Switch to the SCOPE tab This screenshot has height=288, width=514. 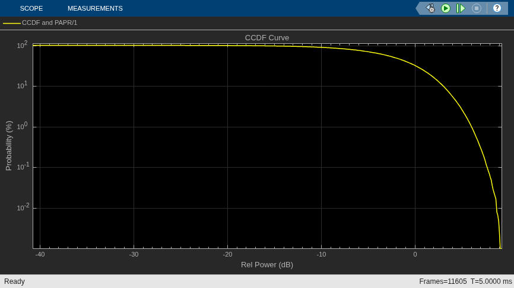point(31,8)
